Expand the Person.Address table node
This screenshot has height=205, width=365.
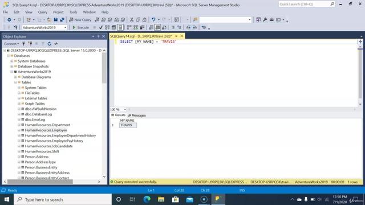[x=19, y=157]
